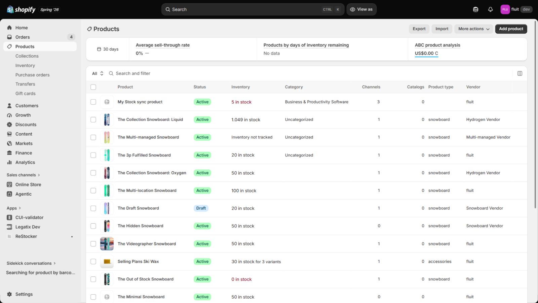Open Inventory in the sidebar
538x303 pixels.
click(25, 65)
